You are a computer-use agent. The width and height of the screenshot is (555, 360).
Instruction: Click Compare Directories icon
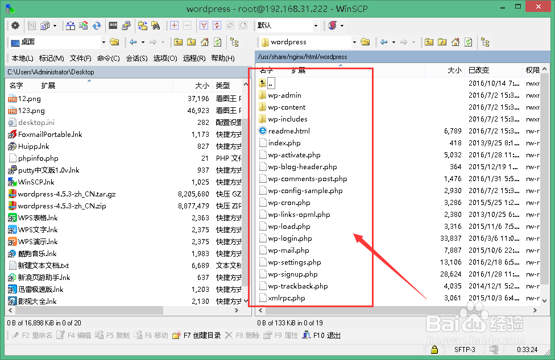pos(71,26)
